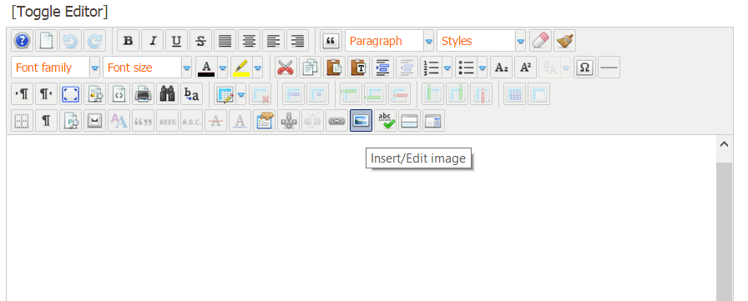Toggle Strikethrough formatting

[x=201, y=41]
